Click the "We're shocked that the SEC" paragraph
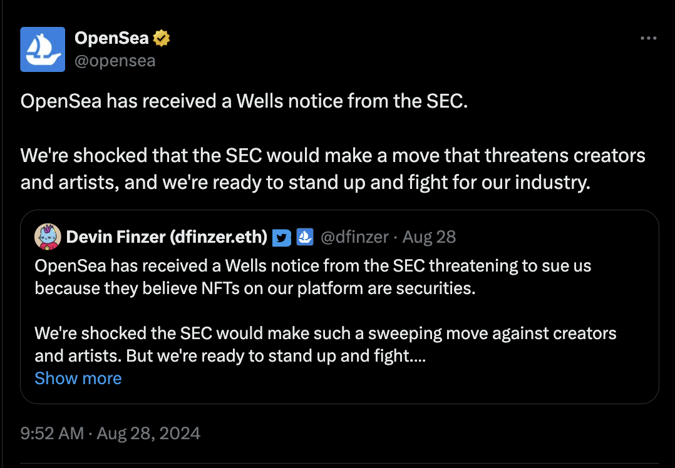Image resolution: width=675 pixels, height=468 pixels. (332, 155)
